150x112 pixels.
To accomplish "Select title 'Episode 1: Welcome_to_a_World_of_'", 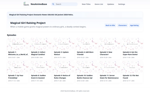I will pos(18,53).
